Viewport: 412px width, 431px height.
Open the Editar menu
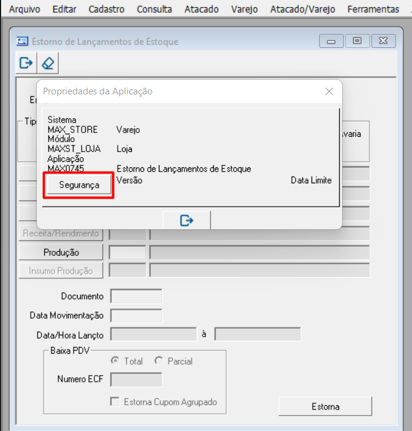(x=64, y=9)
